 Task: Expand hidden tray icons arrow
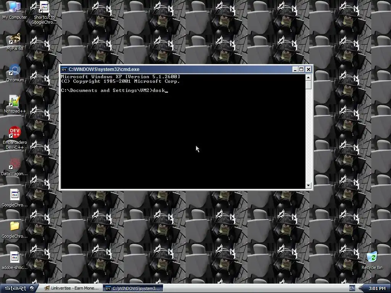click(x=360, y=288)
